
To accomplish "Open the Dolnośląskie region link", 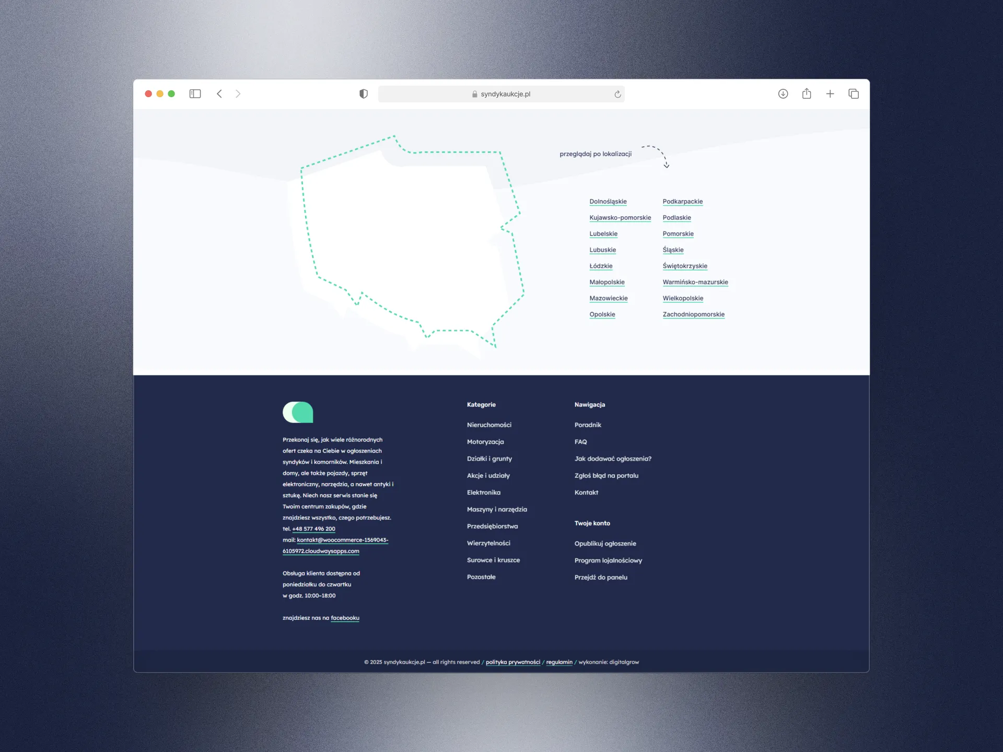I will coord(608,202).
